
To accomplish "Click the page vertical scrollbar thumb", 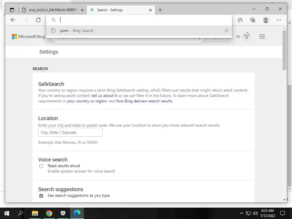I will click(x=284, y=50).
